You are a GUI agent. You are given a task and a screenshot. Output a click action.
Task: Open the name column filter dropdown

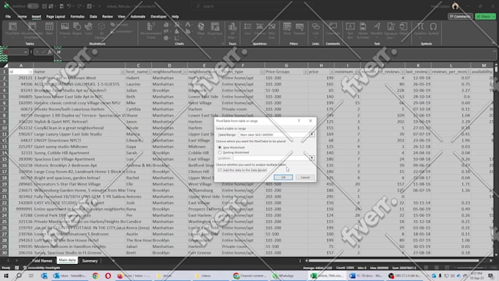click(x=123, y=72)
